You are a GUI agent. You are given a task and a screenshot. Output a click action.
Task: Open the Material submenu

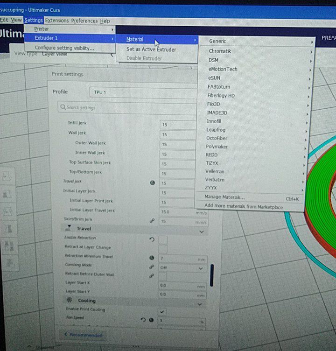(157, 40)
